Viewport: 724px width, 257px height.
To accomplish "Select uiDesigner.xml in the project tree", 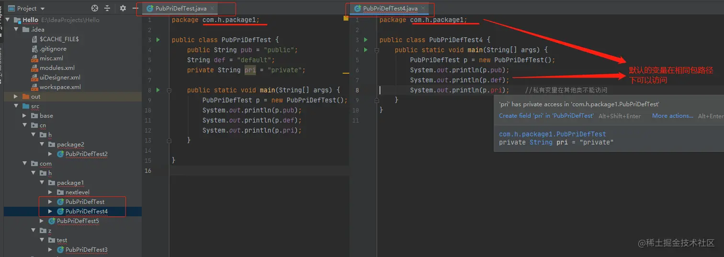I will (60, 78).
